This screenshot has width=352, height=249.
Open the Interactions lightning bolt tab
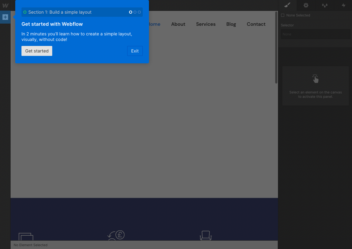coord(344,5)
